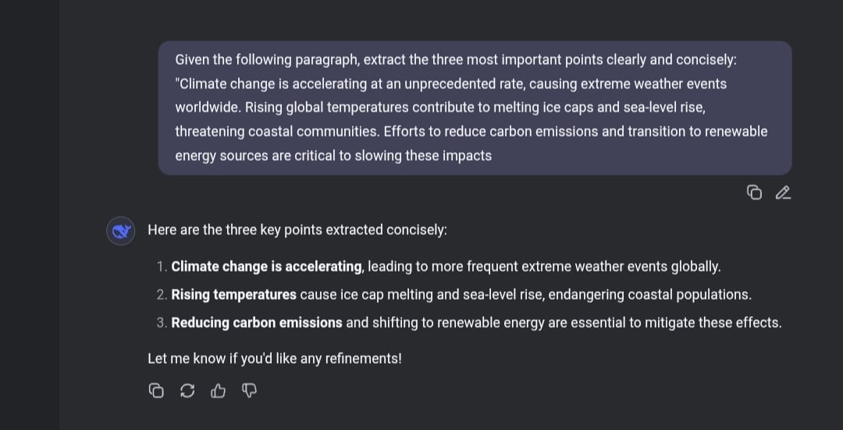This screenshot has width=843, height=430.
Task: Click the collapsed left sidebar strip
Action: pos(30,215)
